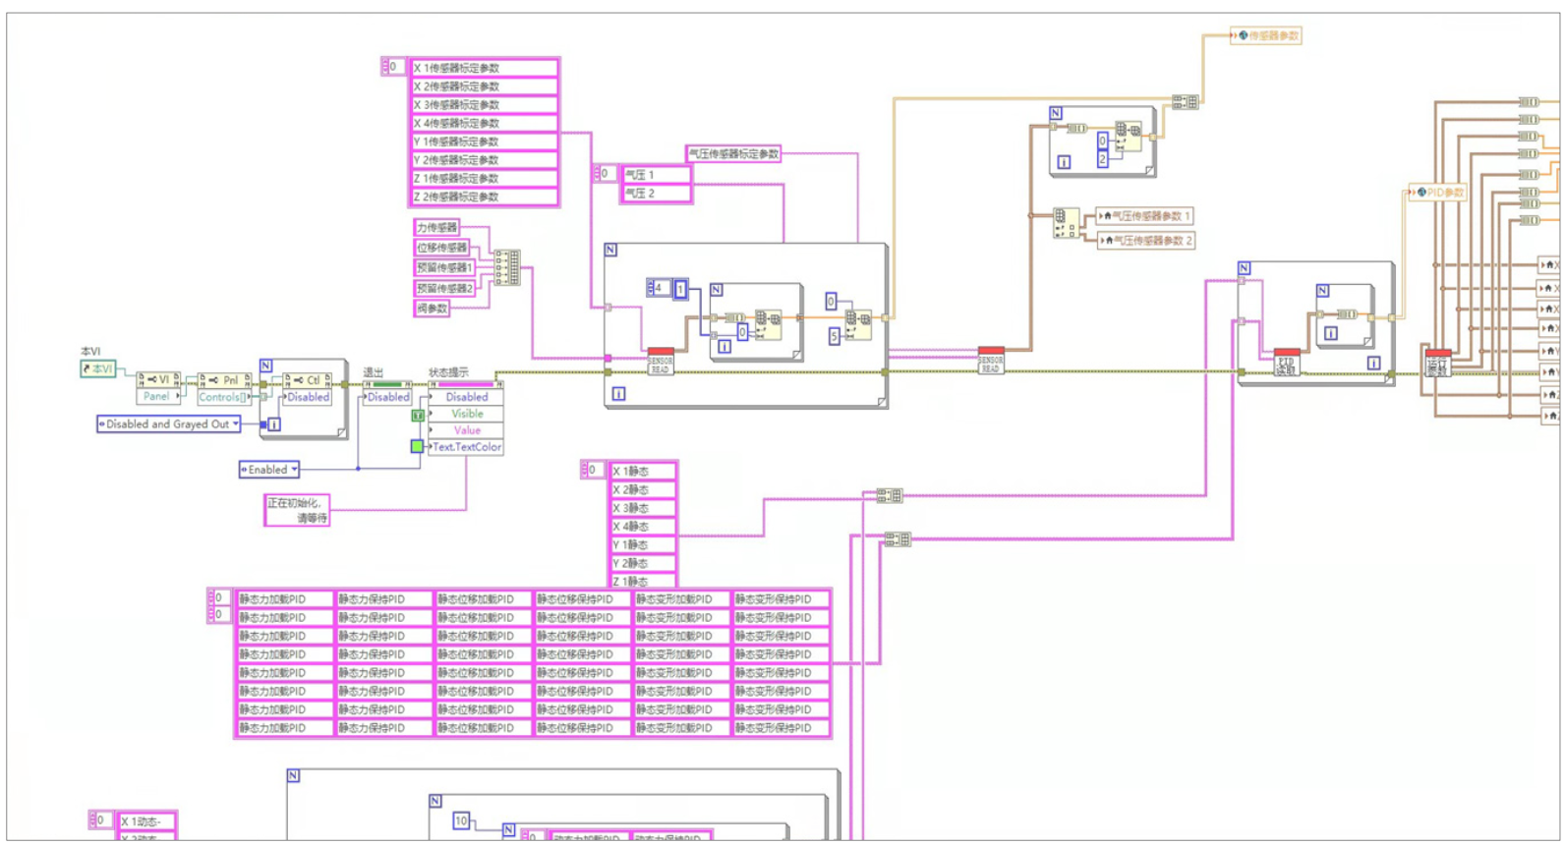This screenshot has height=845, width=1565.
Task: Open the Enabled enum constant dropdown
Action: click(x=294, y=470)
